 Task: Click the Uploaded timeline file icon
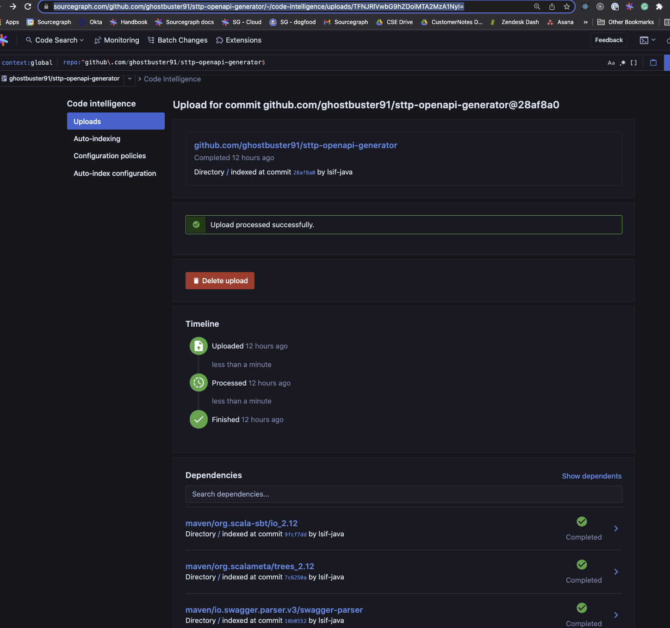click(199, 346)
